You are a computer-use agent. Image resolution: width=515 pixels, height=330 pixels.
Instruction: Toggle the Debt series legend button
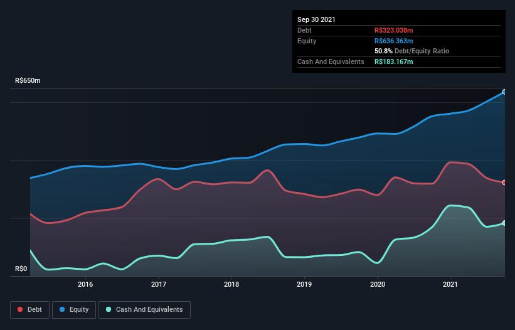pos(30,310)
